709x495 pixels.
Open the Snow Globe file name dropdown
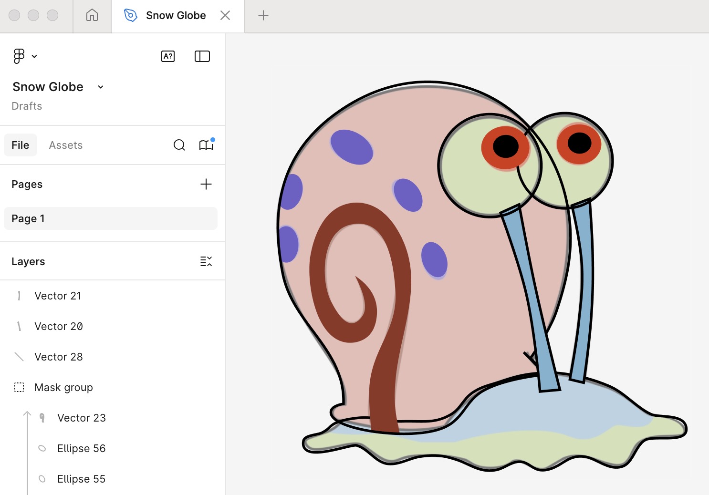100,87
